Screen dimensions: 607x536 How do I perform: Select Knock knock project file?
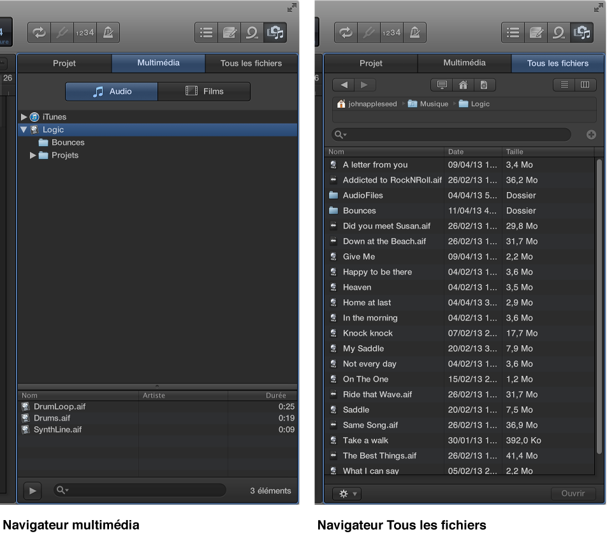460,333
